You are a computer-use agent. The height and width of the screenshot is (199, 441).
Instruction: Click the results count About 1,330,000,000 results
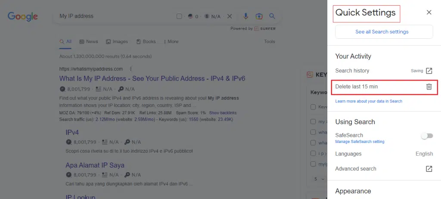tap(106, 56)
